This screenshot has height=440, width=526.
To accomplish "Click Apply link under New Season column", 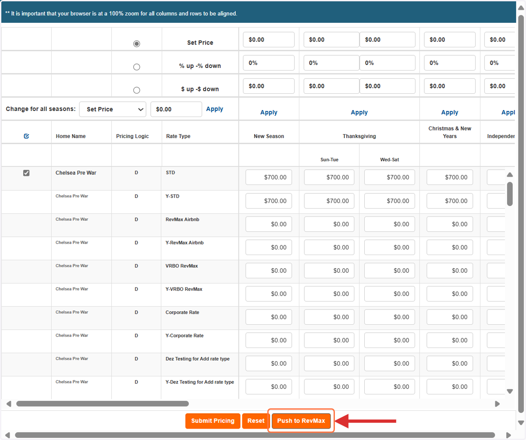I will coord(269,113).
